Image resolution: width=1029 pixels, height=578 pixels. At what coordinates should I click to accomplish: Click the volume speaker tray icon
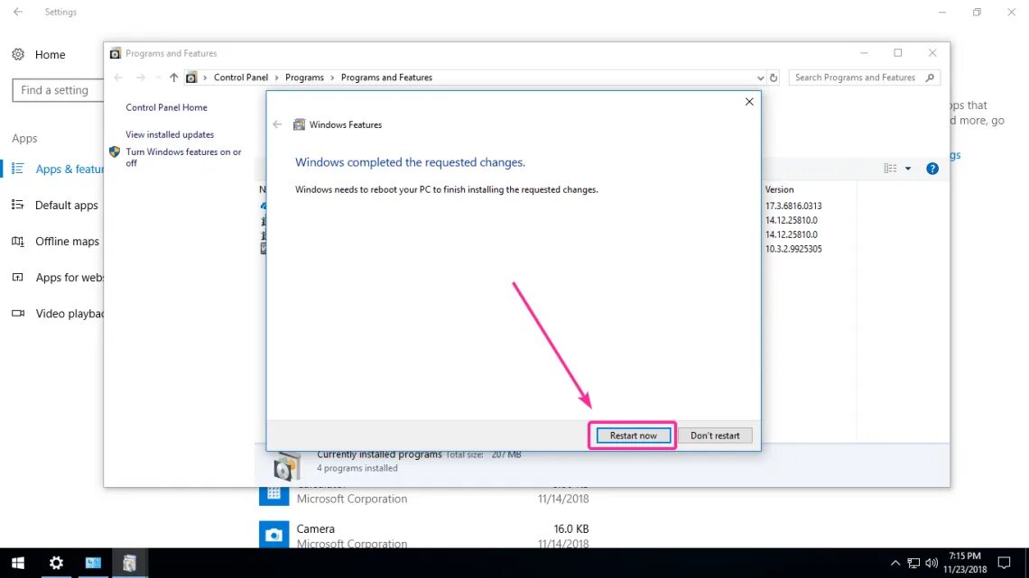932,563
